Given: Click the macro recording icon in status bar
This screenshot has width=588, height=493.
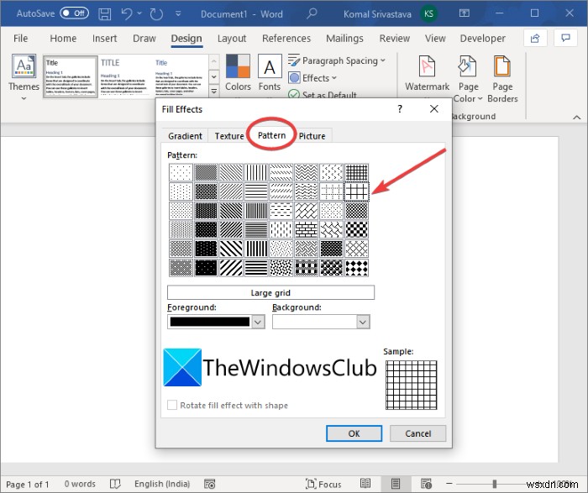Looking at the screenshot, I should [x=210, y=484].
